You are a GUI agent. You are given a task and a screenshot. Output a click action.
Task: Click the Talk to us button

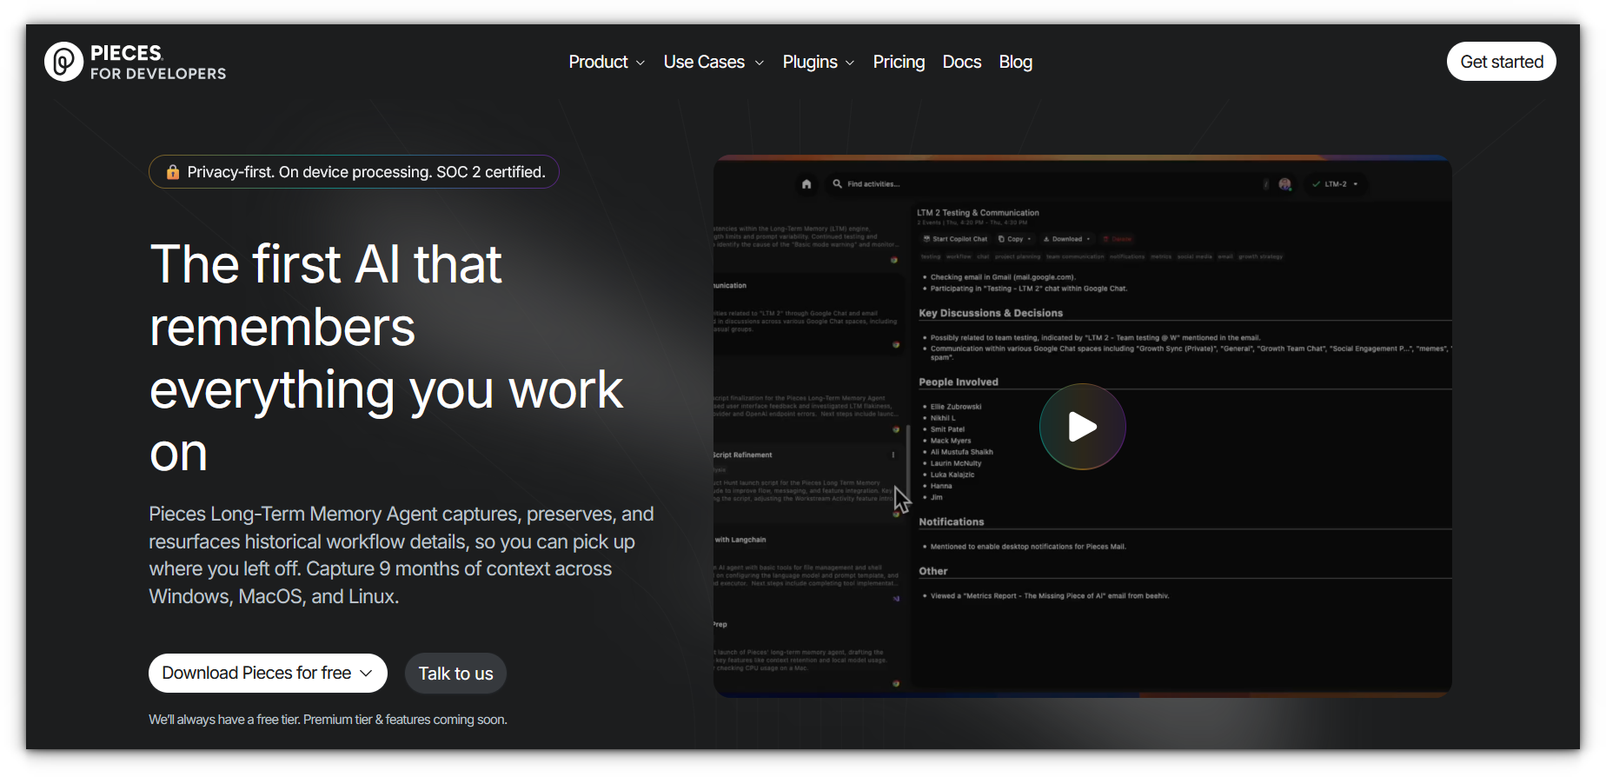(x=455, y=674)
